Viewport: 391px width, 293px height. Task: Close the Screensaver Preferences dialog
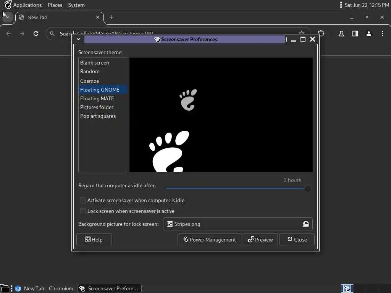297,240
